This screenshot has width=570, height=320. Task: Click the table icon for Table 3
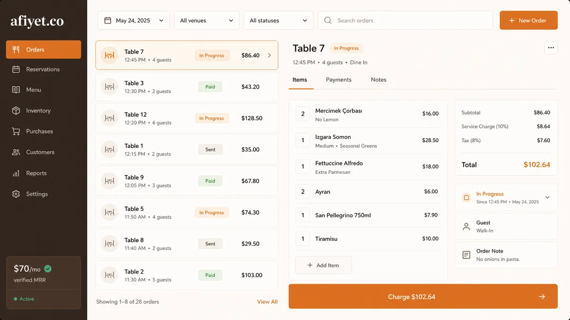[110, 87]
